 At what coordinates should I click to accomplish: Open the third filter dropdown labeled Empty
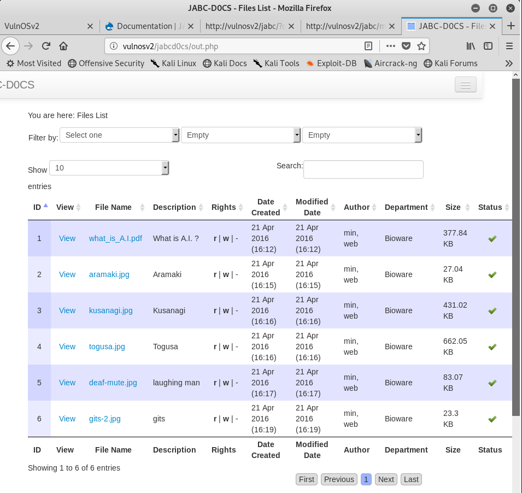coord(362,135)
